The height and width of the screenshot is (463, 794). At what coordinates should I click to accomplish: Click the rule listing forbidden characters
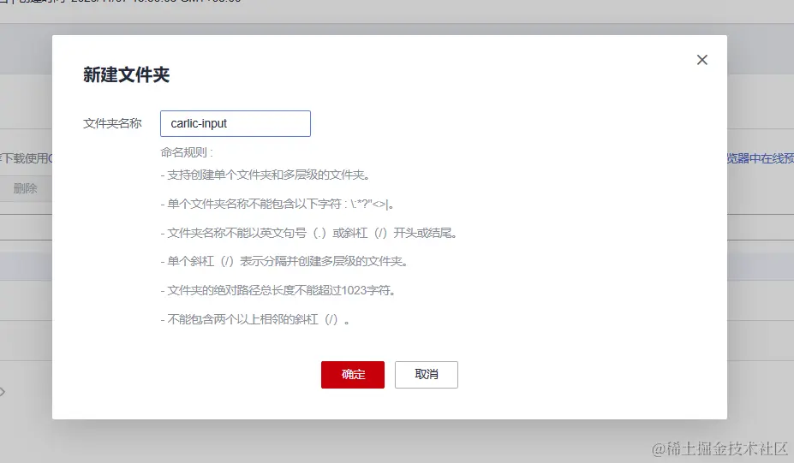pos(278,204)
